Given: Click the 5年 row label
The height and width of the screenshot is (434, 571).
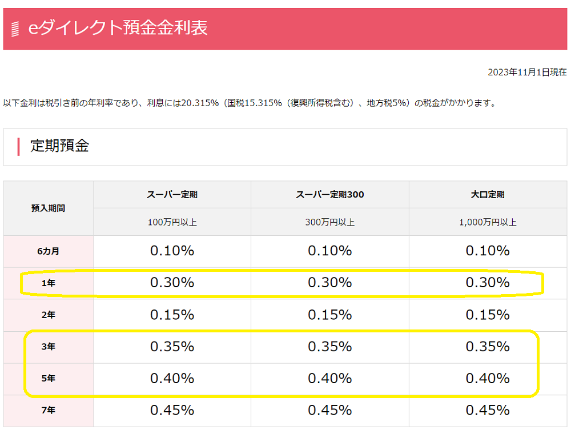Looking at the screenshot, I should pyautogui.click(x=48, y=379).
